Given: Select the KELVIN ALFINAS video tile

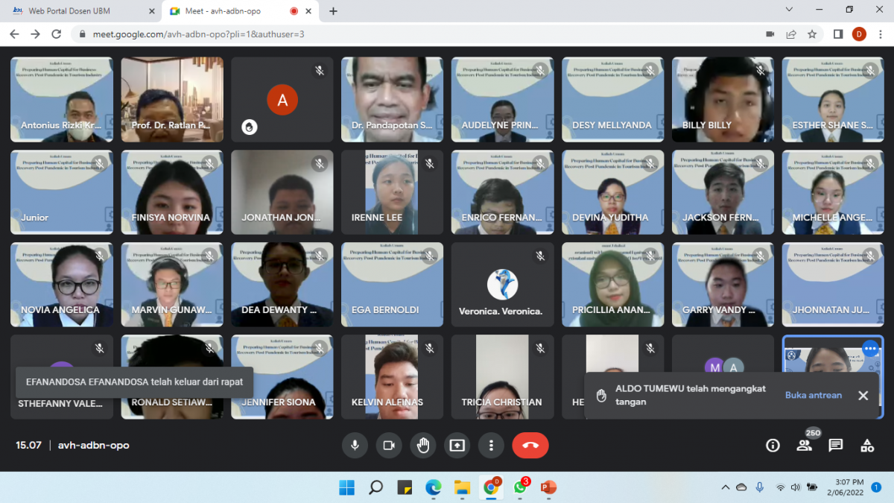Looking at the screenshot, I should tap(393, 377).
